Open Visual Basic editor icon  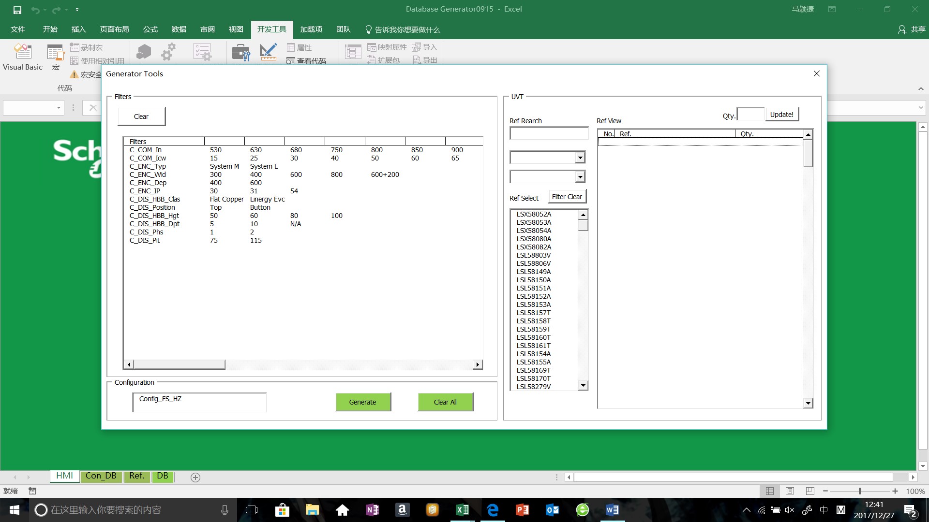(22, 52)
